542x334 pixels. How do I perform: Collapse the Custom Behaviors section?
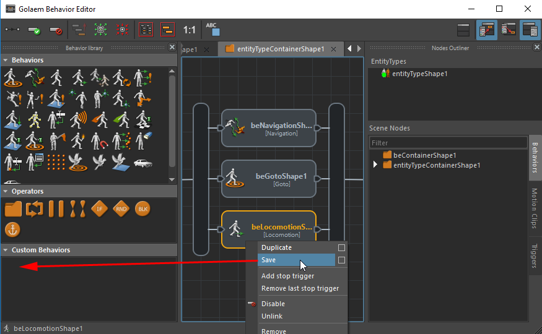(x=6, y=250)
